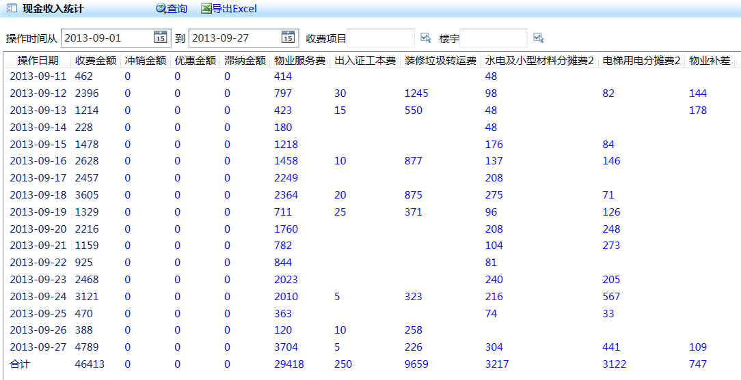Click the 装修垃圾转运费 column header
The height and width of the screenshot is (380, 741).
tap(440, 60)
